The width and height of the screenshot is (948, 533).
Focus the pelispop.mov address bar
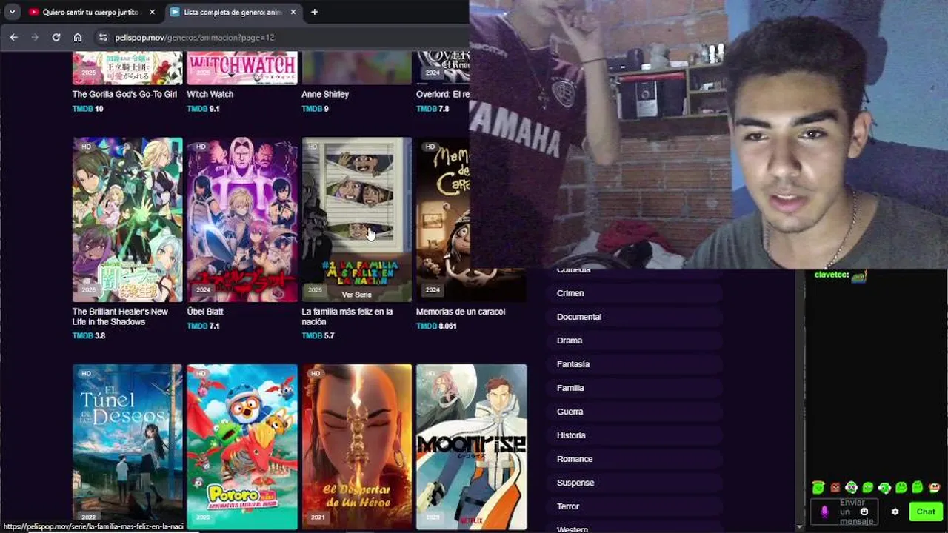coord(194,37)
